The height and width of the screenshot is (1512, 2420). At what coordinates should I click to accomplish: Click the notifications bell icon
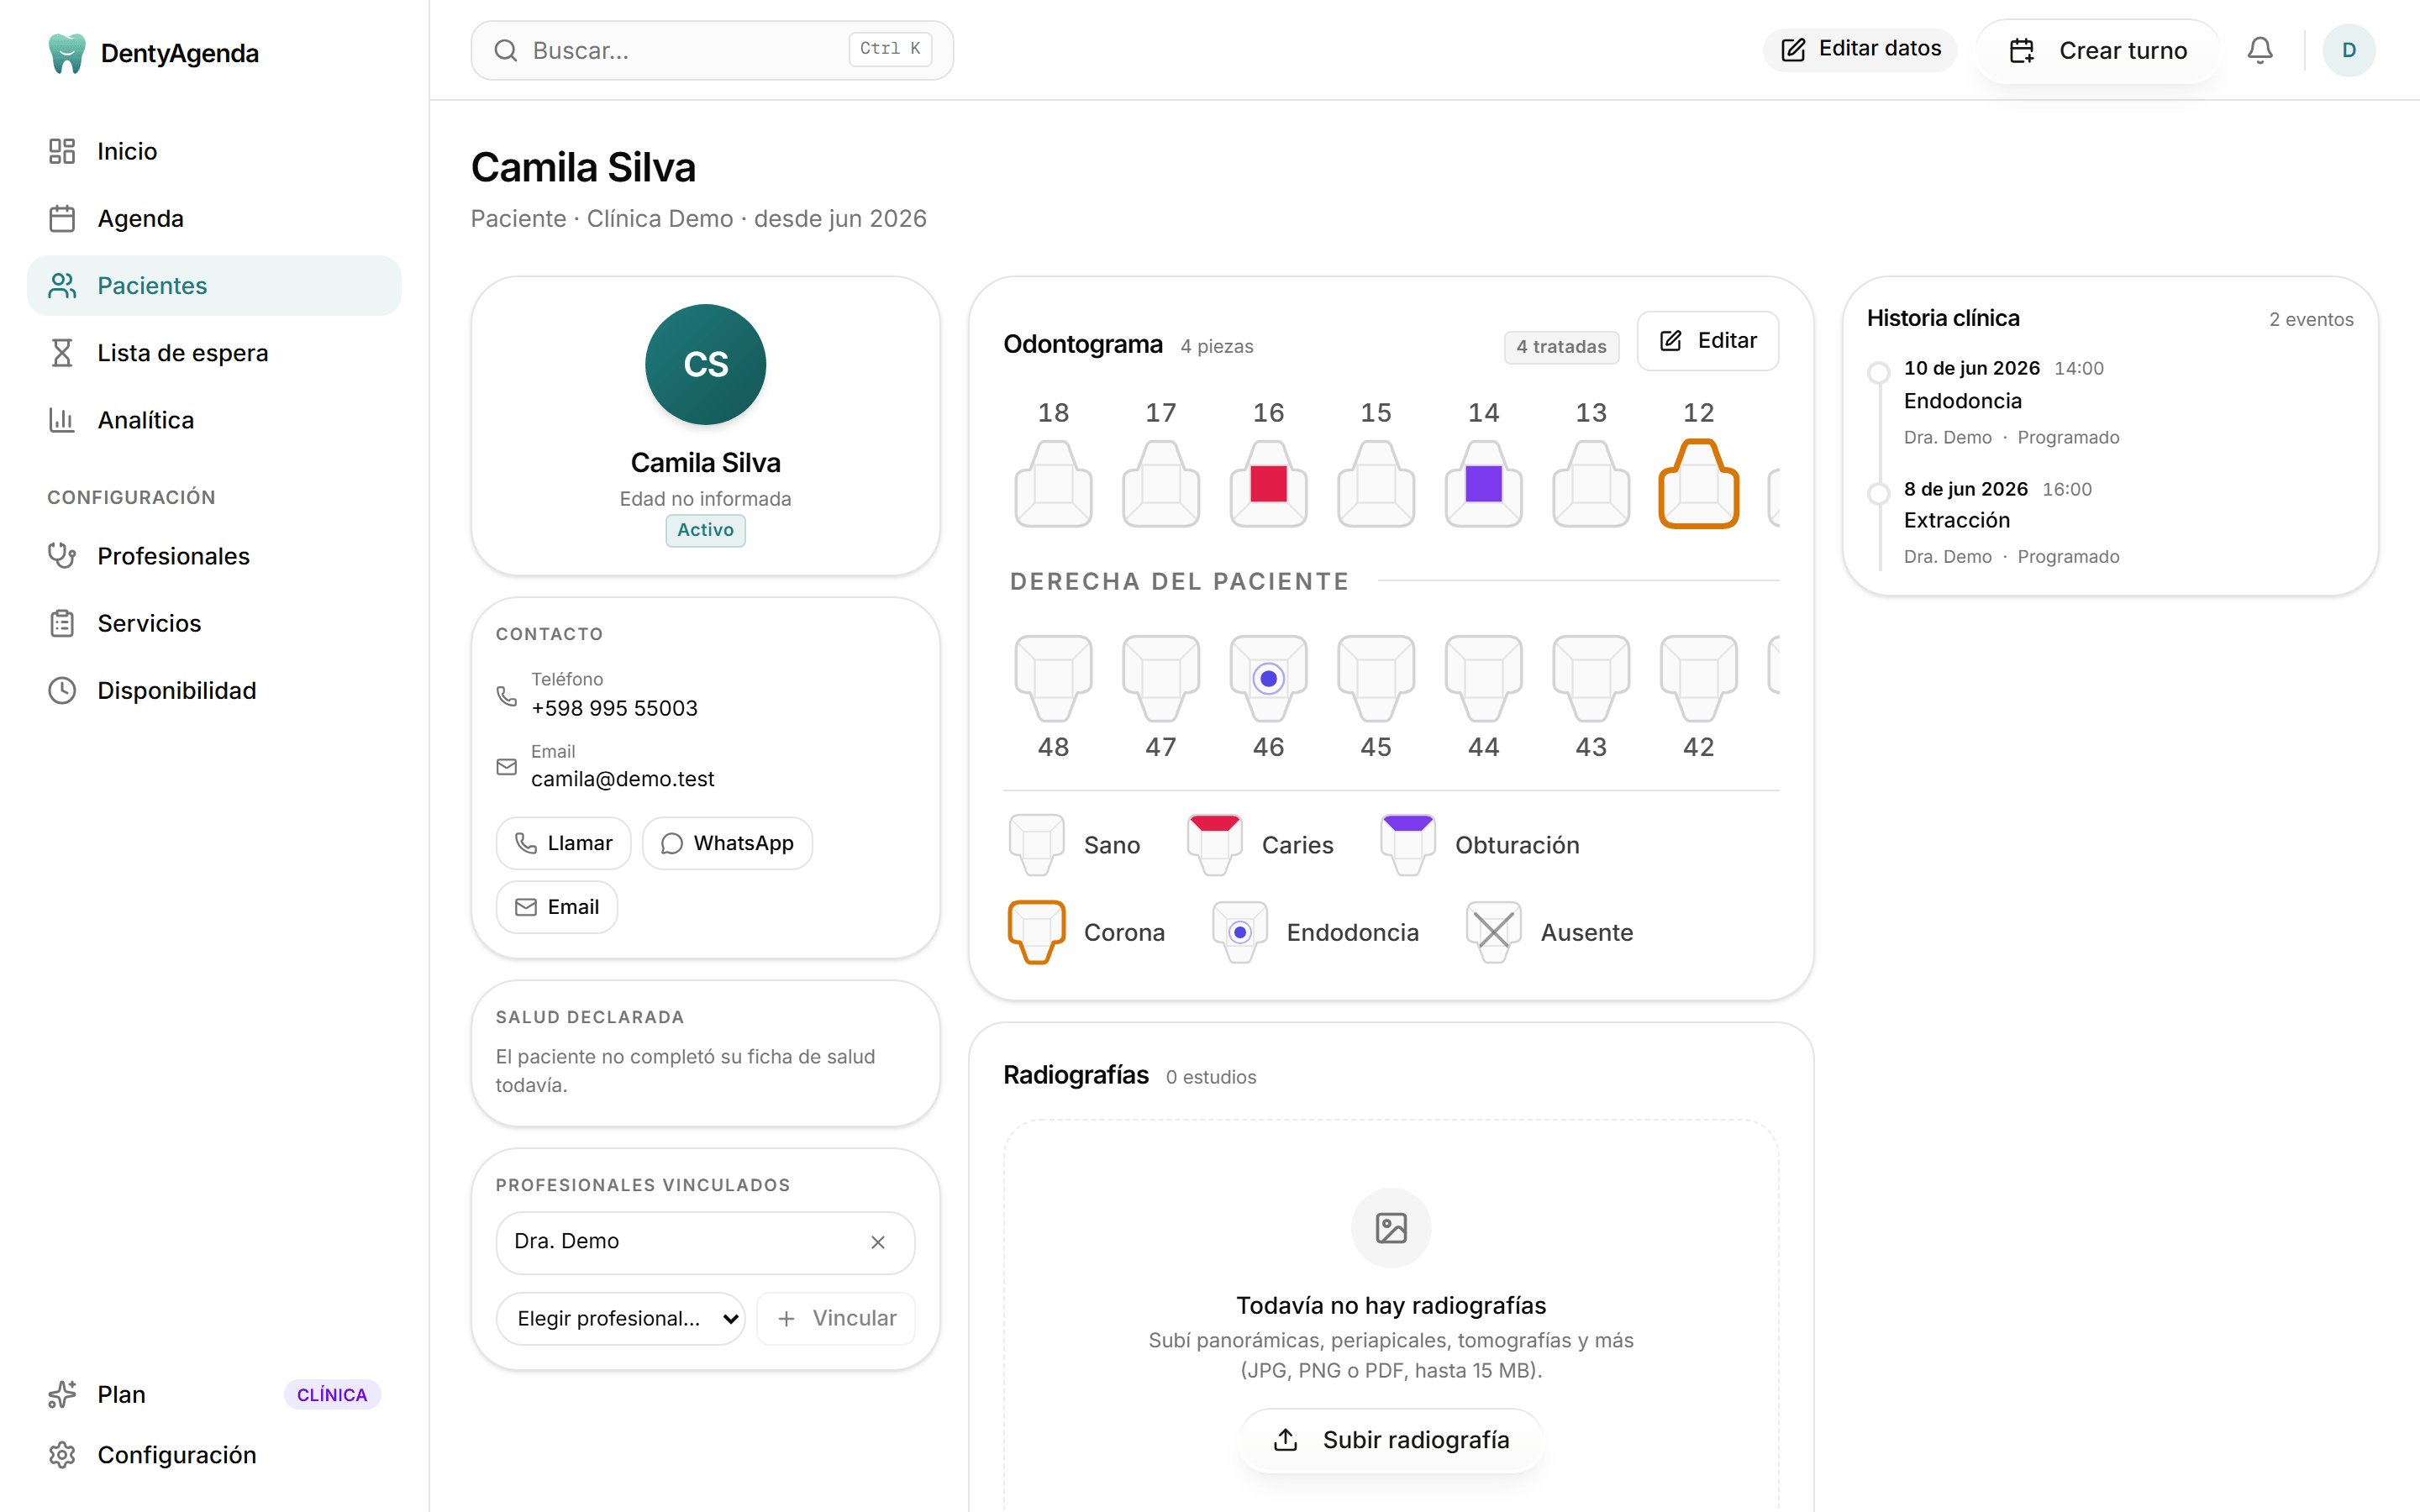click(x=2259, y=50)
